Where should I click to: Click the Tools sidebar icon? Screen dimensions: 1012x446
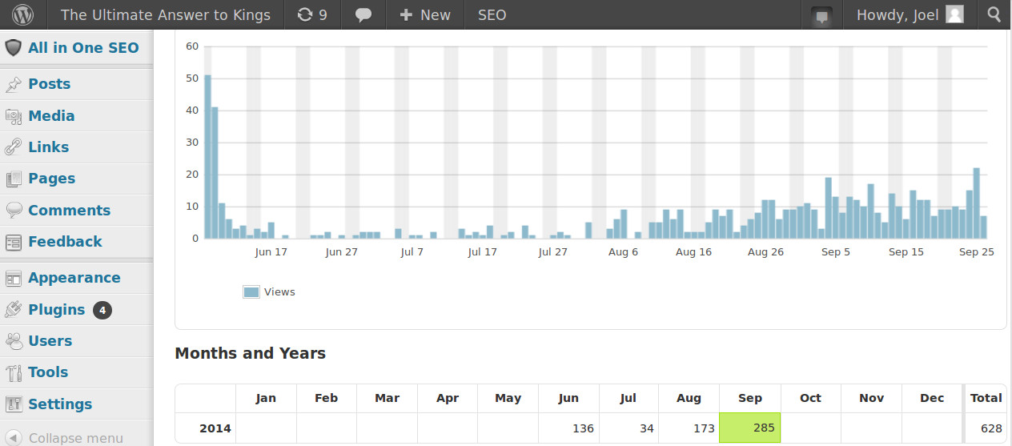(13, 372)
